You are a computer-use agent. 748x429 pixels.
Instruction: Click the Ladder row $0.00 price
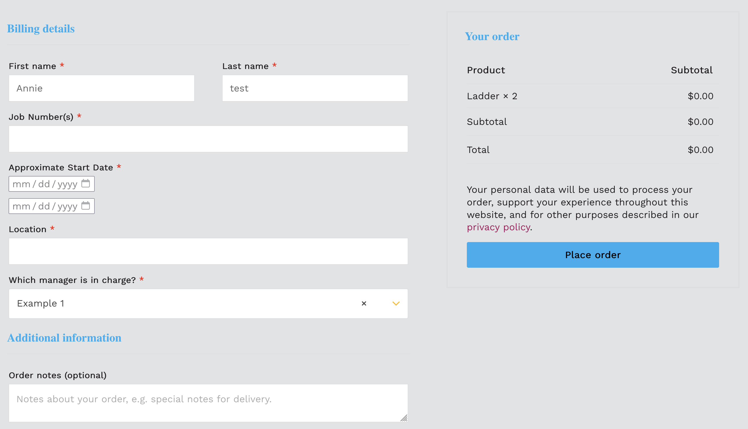click(x=700, y=96)
